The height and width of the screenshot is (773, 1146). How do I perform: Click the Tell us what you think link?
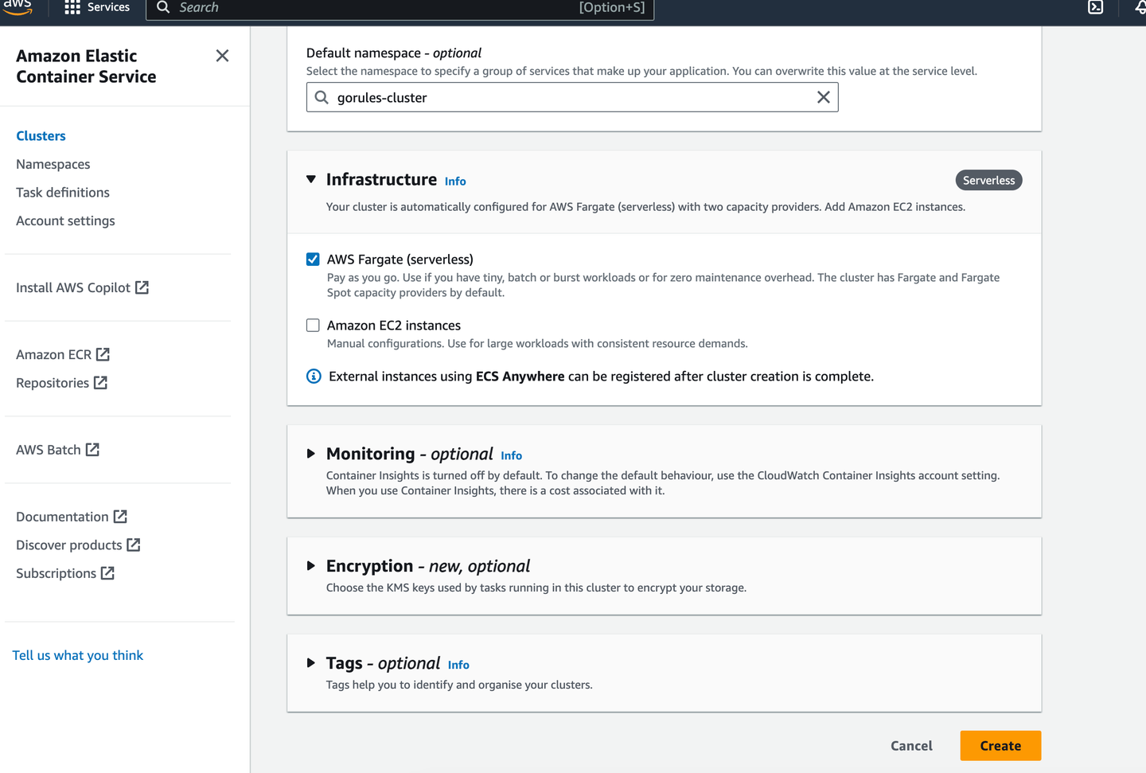77,655
